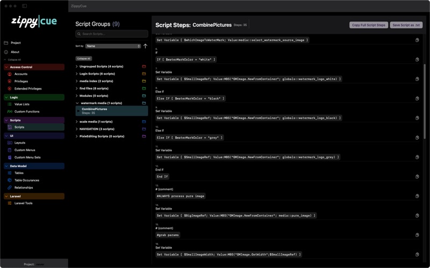Click red folder icon for Ungrouped Scripts

point(144,66)
